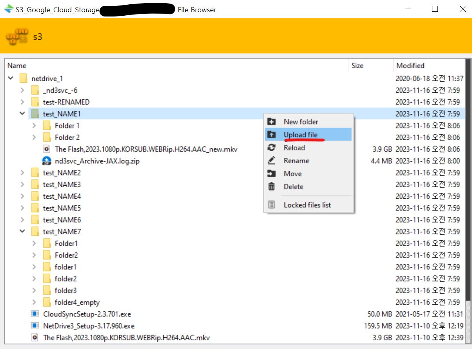Expand "Folder 2" under test_NAME1
The image size is (472, 349).
[x=34, y=137]
